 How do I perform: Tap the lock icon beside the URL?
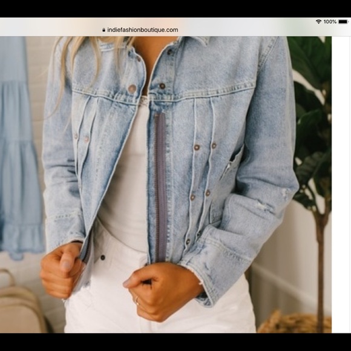[x=103, y=30]
